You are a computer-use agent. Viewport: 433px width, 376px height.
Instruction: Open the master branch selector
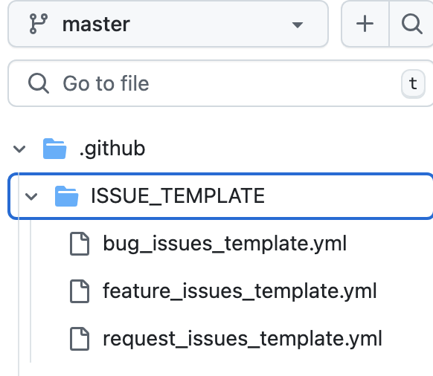[x=168, y=24]
